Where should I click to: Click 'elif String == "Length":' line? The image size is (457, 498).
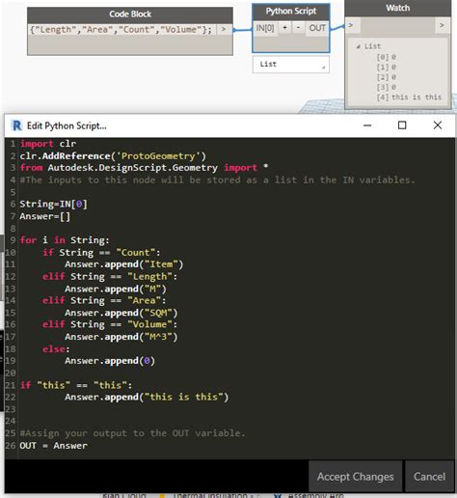click(110, 276)
